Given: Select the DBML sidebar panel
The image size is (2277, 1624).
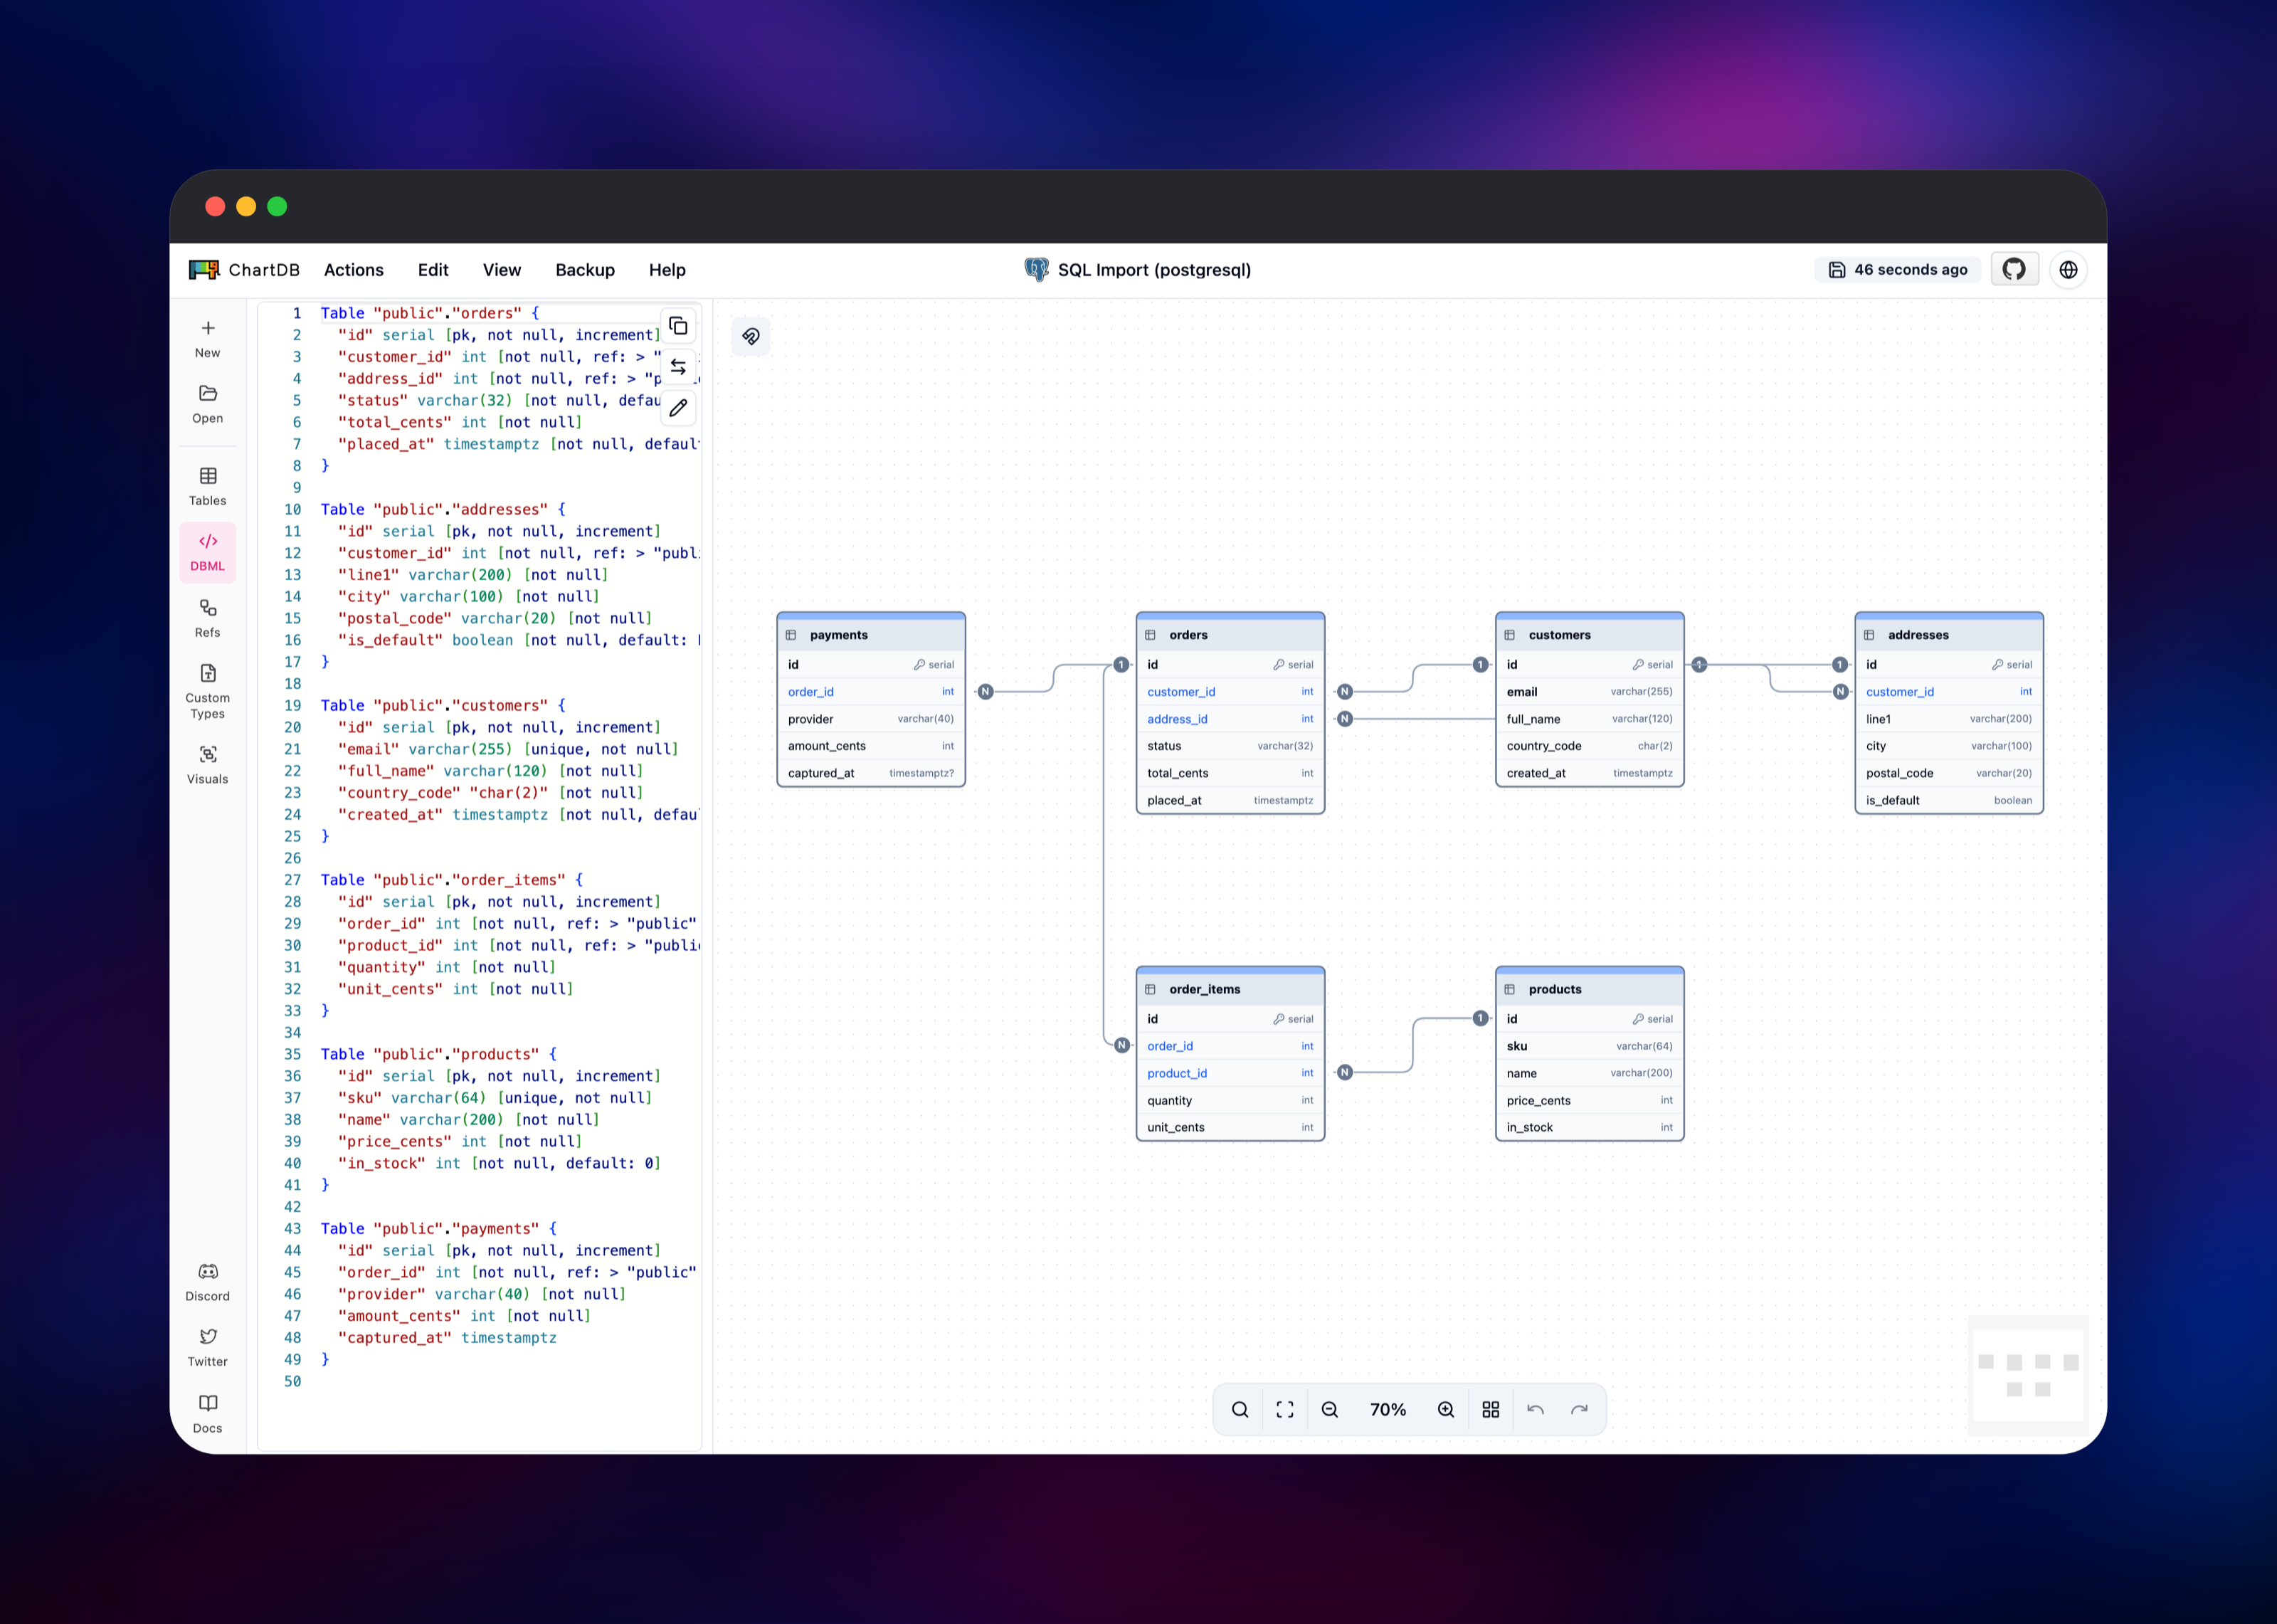Looking at the screenshot, I should [208, 552].
